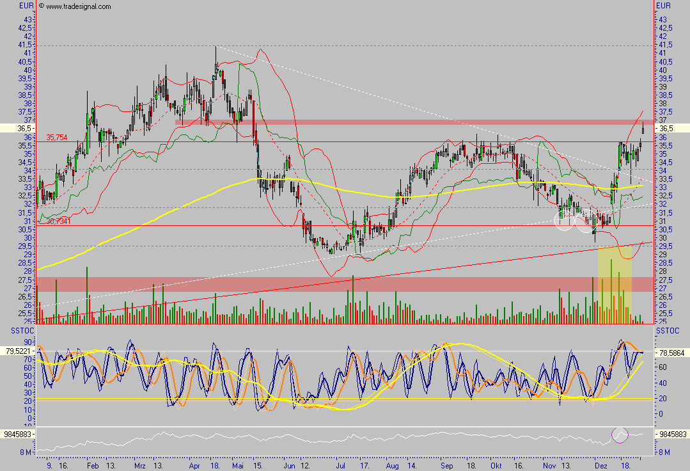
Task: Click the right white circle marker near November
Action: point(585,220)
